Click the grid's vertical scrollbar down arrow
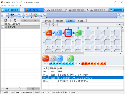The width and height of the screenshot is (125, 94). tap(123, 51)
